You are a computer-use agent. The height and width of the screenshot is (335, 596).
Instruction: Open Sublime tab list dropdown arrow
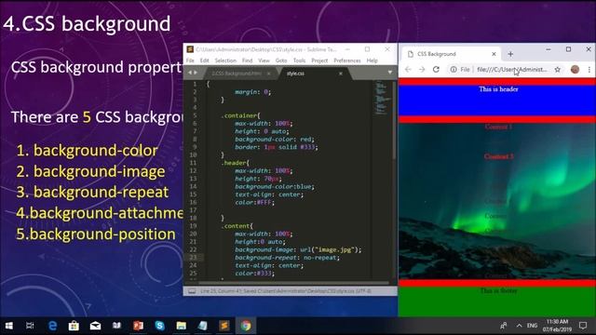coord(390,73)
